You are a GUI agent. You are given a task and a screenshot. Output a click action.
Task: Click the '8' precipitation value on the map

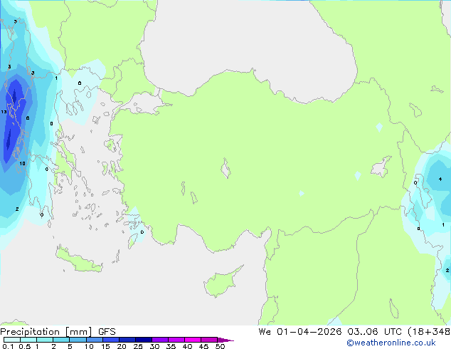point(28,118)
